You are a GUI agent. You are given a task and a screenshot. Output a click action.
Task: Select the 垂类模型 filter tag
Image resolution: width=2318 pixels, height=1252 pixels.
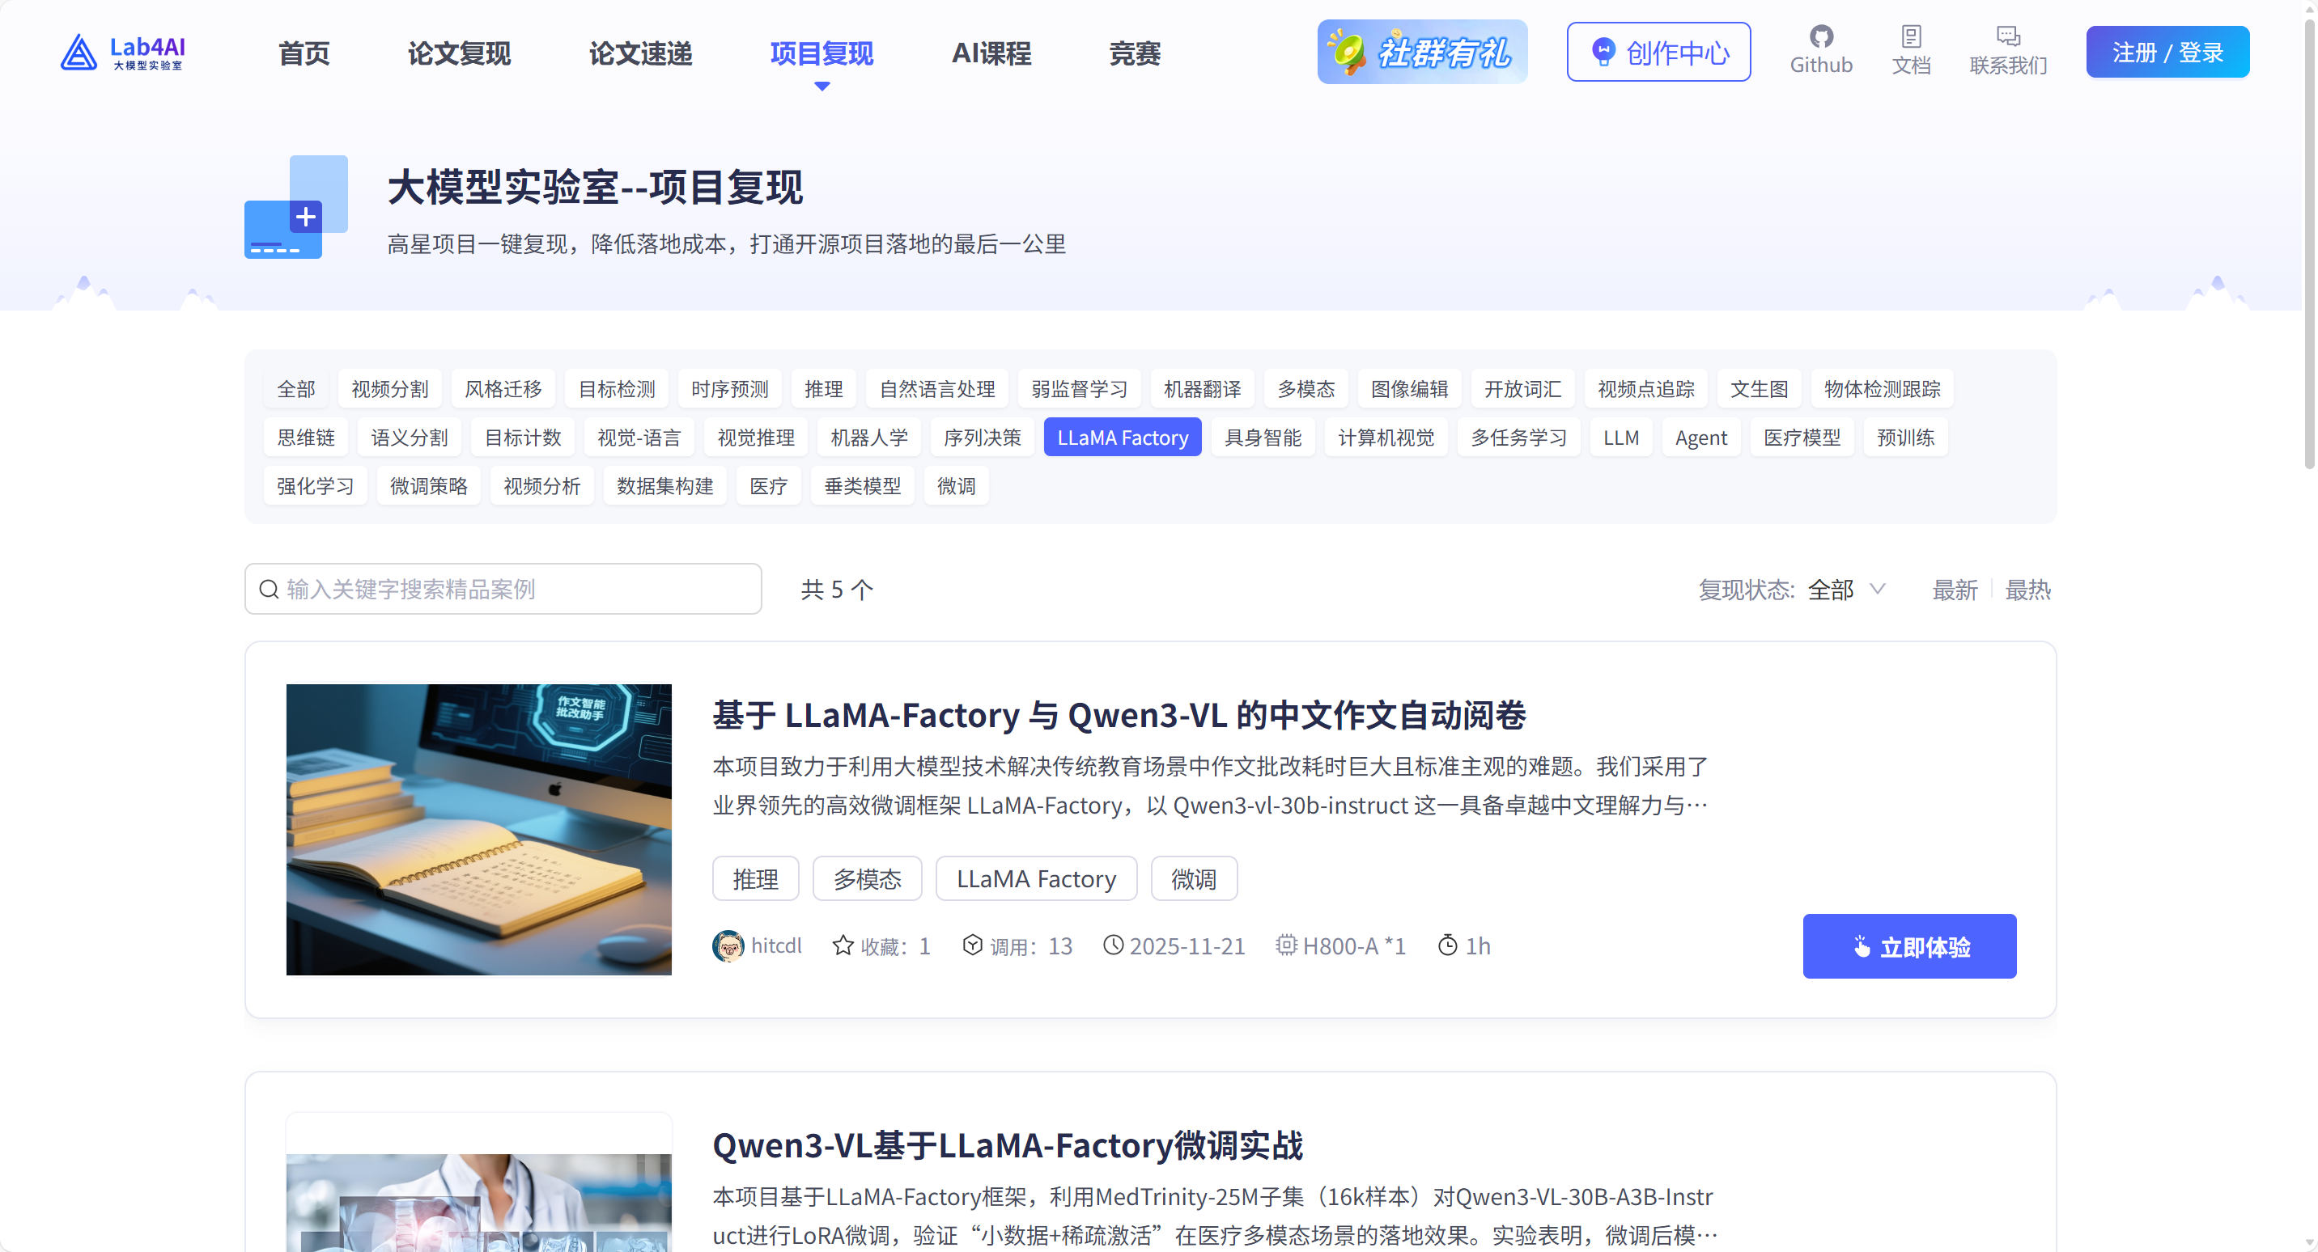coord(862,486)
